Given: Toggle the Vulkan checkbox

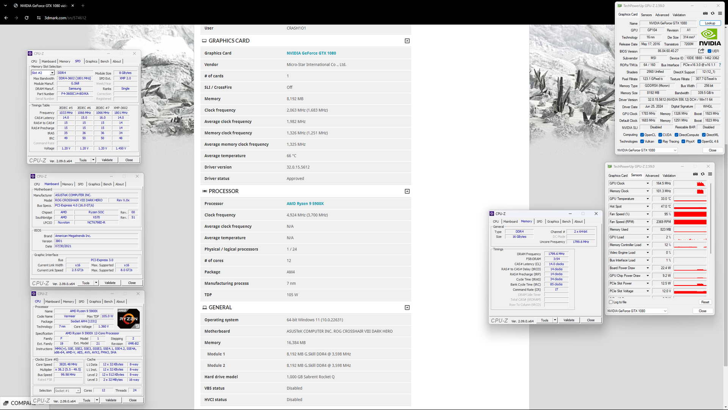Looking at the screenshot, I should coord(642,142).
